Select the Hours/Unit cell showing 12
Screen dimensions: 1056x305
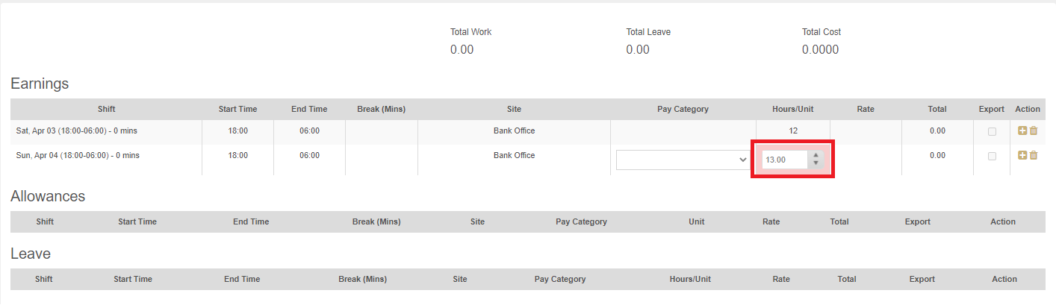coord(793,131)
